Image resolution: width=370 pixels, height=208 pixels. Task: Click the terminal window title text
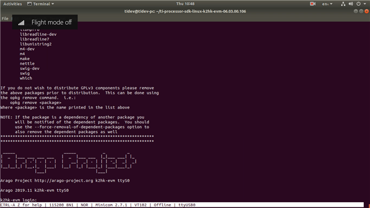point(185,12)
